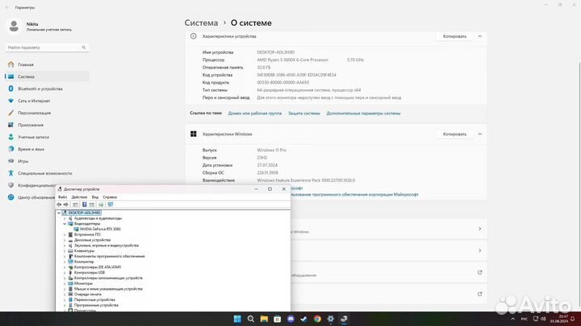Expand Контроллеры USB node
The image size is (581, 326).
pos(65,273)
